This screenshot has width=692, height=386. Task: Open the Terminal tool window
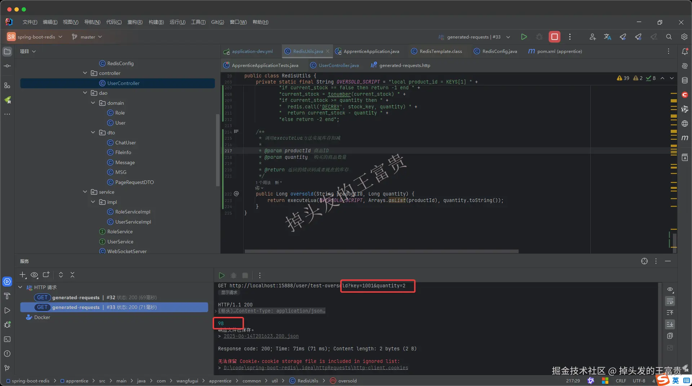7,339
